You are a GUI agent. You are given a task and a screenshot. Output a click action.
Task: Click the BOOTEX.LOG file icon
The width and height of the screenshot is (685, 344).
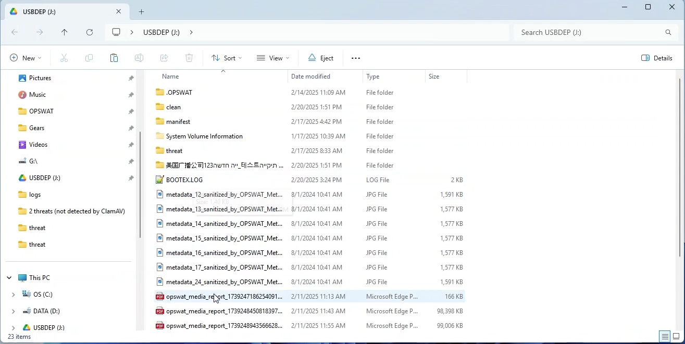point(160,180)
